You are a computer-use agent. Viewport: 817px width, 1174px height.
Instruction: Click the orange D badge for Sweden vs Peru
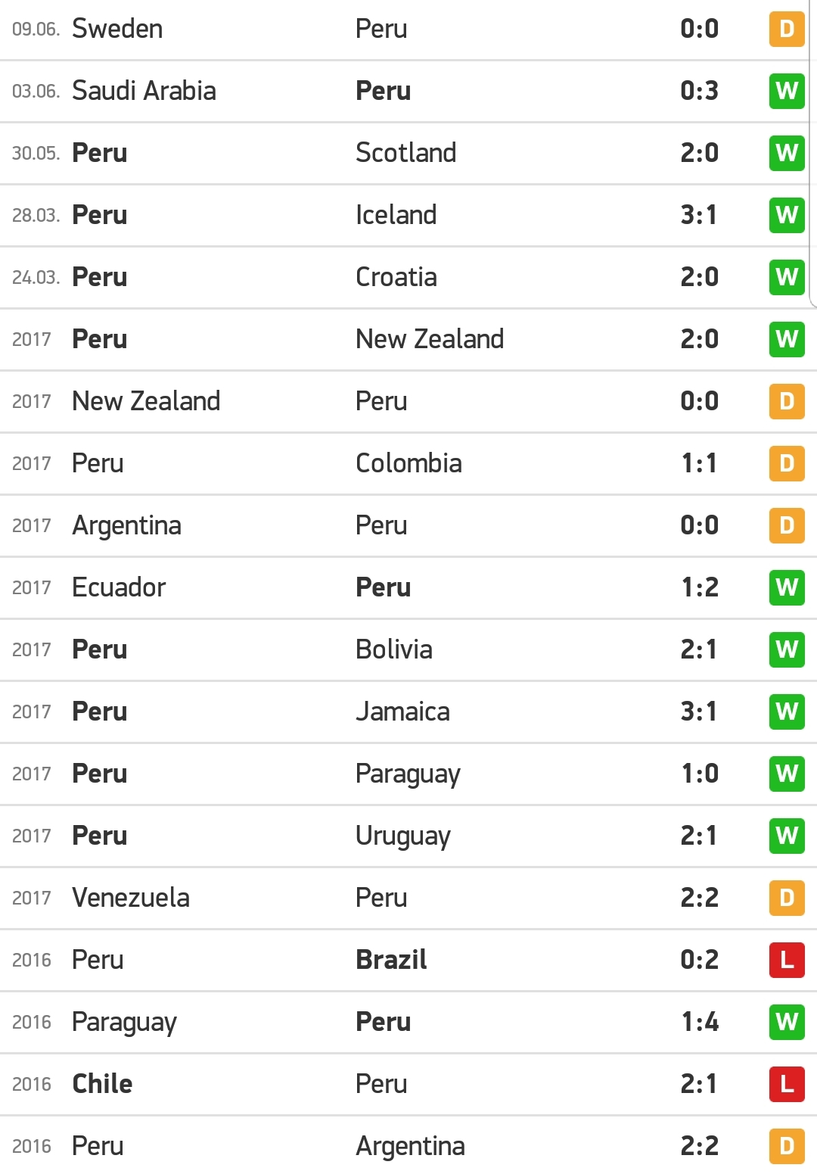coord(787,29)
